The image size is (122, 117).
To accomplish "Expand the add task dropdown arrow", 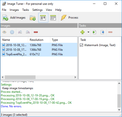I will click(88, 32).
